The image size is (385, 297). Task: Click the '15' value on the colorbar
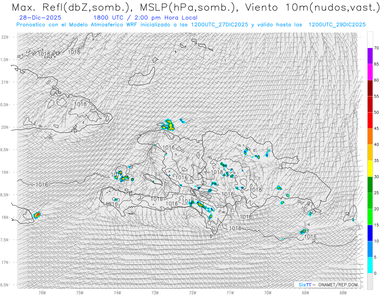point(376,225)
